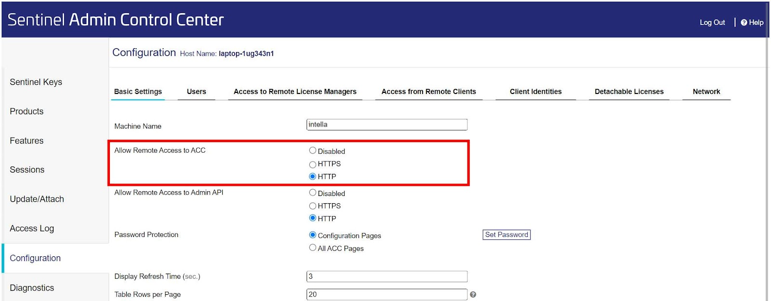The height and width of the screenshot is (301, 771).
Task: Click the Help question mark icon
Action: click(x=744, y=22)
